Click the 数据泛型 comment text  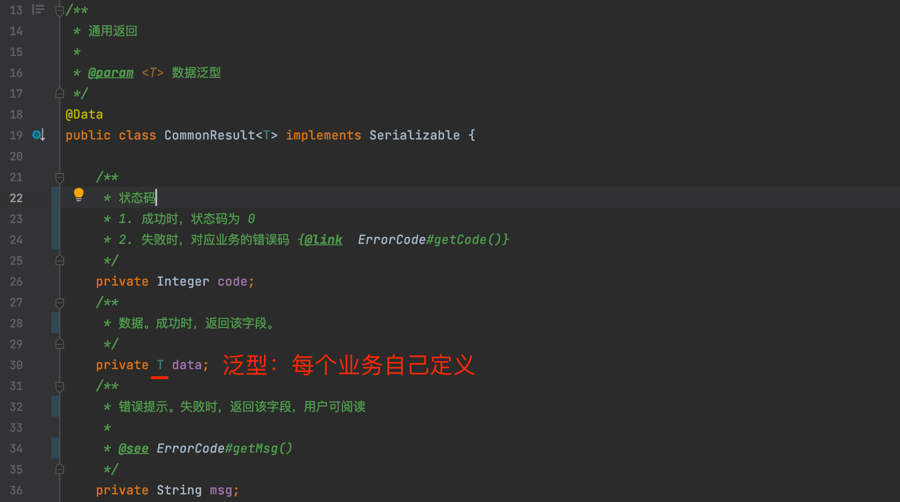click(196, 73)
